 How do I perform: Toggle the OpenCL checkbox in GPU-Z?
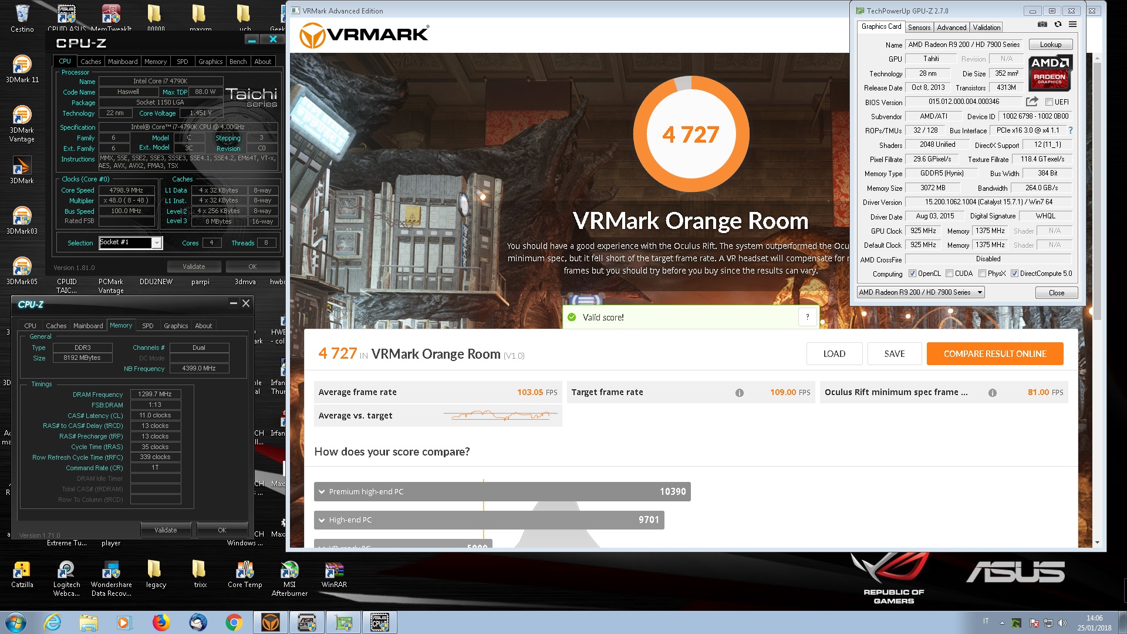pyautogui.click(x=912, y=274)
